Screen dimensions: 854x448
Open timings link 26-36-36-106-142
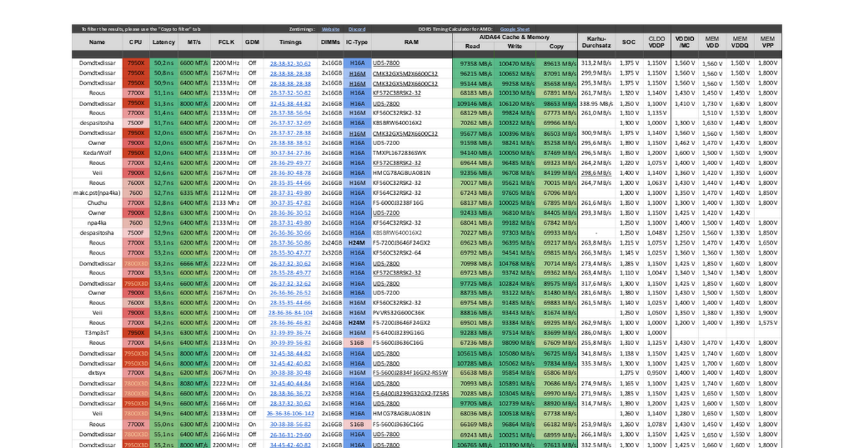(x=290, y=413)
